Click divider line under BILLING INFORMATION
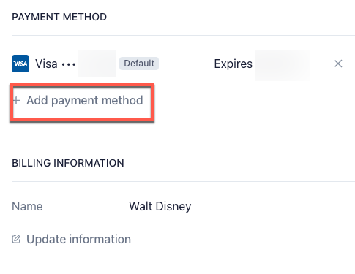This screenshot has height=274, width=355. coord(183,181)
